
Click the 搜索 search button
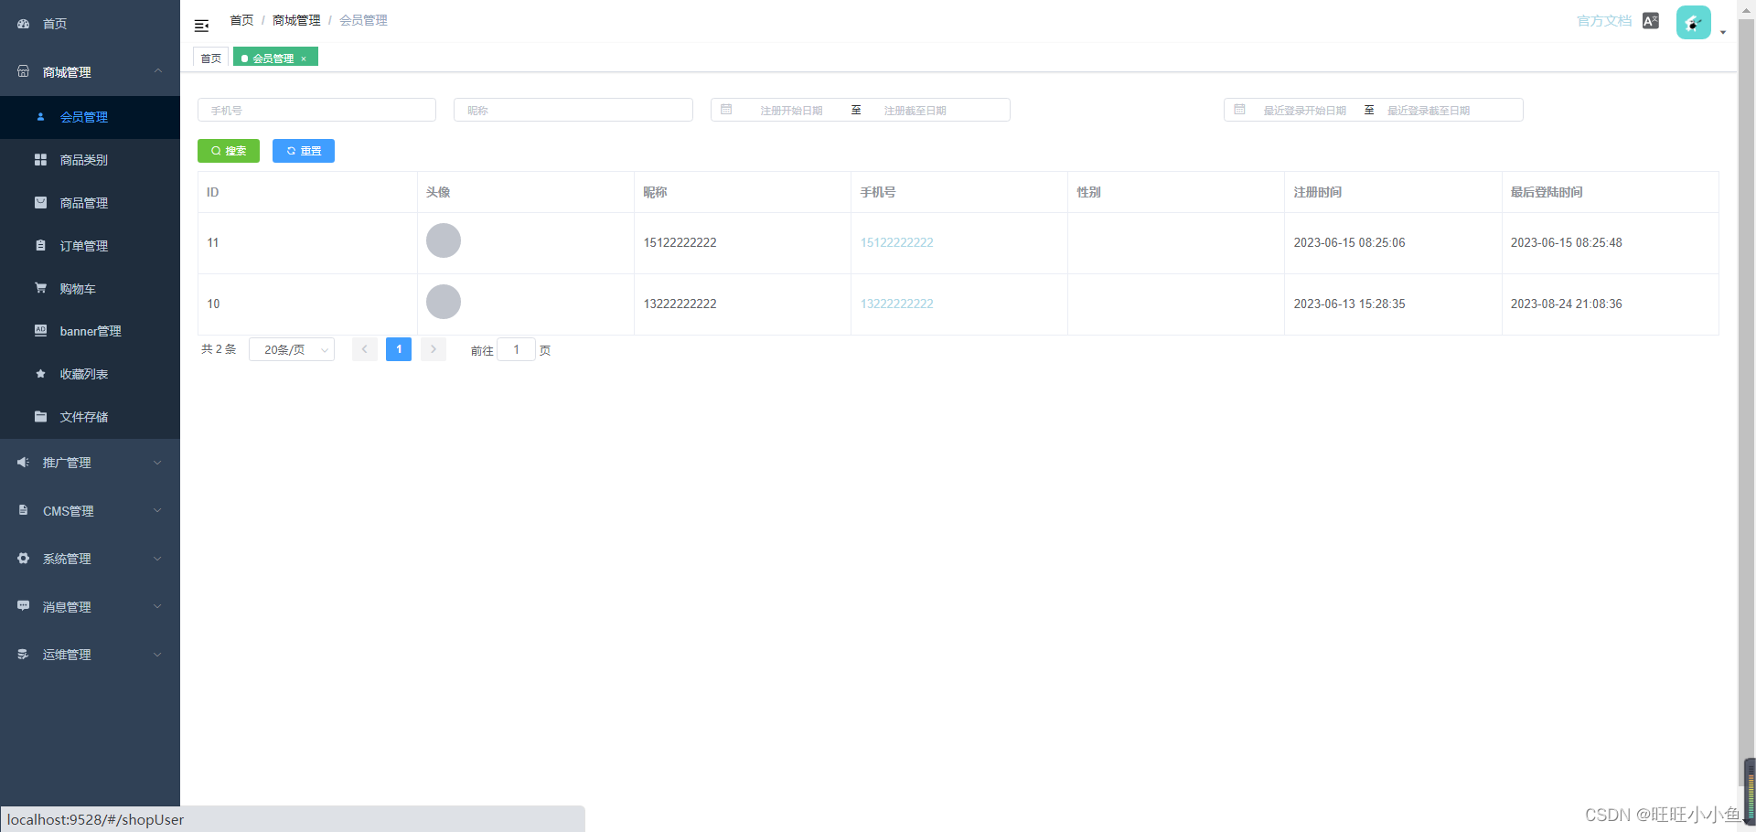pyautogui.click(x=229, y=151)
